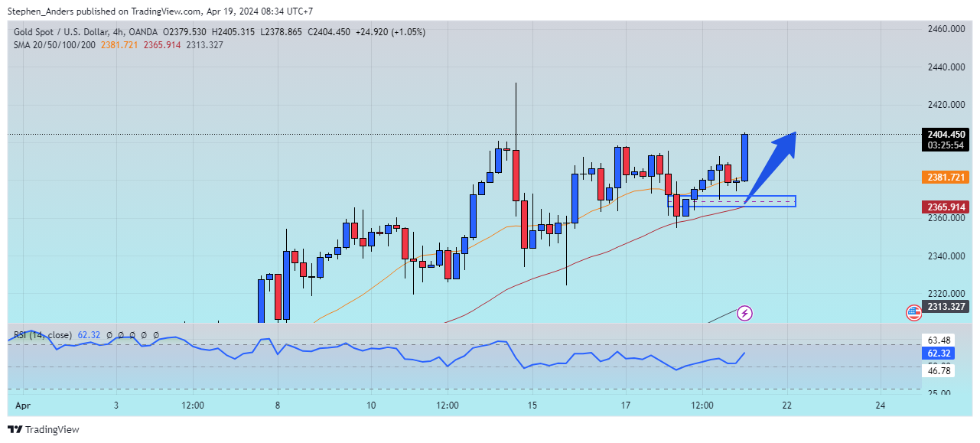Screen dimensions: 980x443
Task: Click the date 22 on time axis
Action: pyautogui.click(x=787, y=406)
